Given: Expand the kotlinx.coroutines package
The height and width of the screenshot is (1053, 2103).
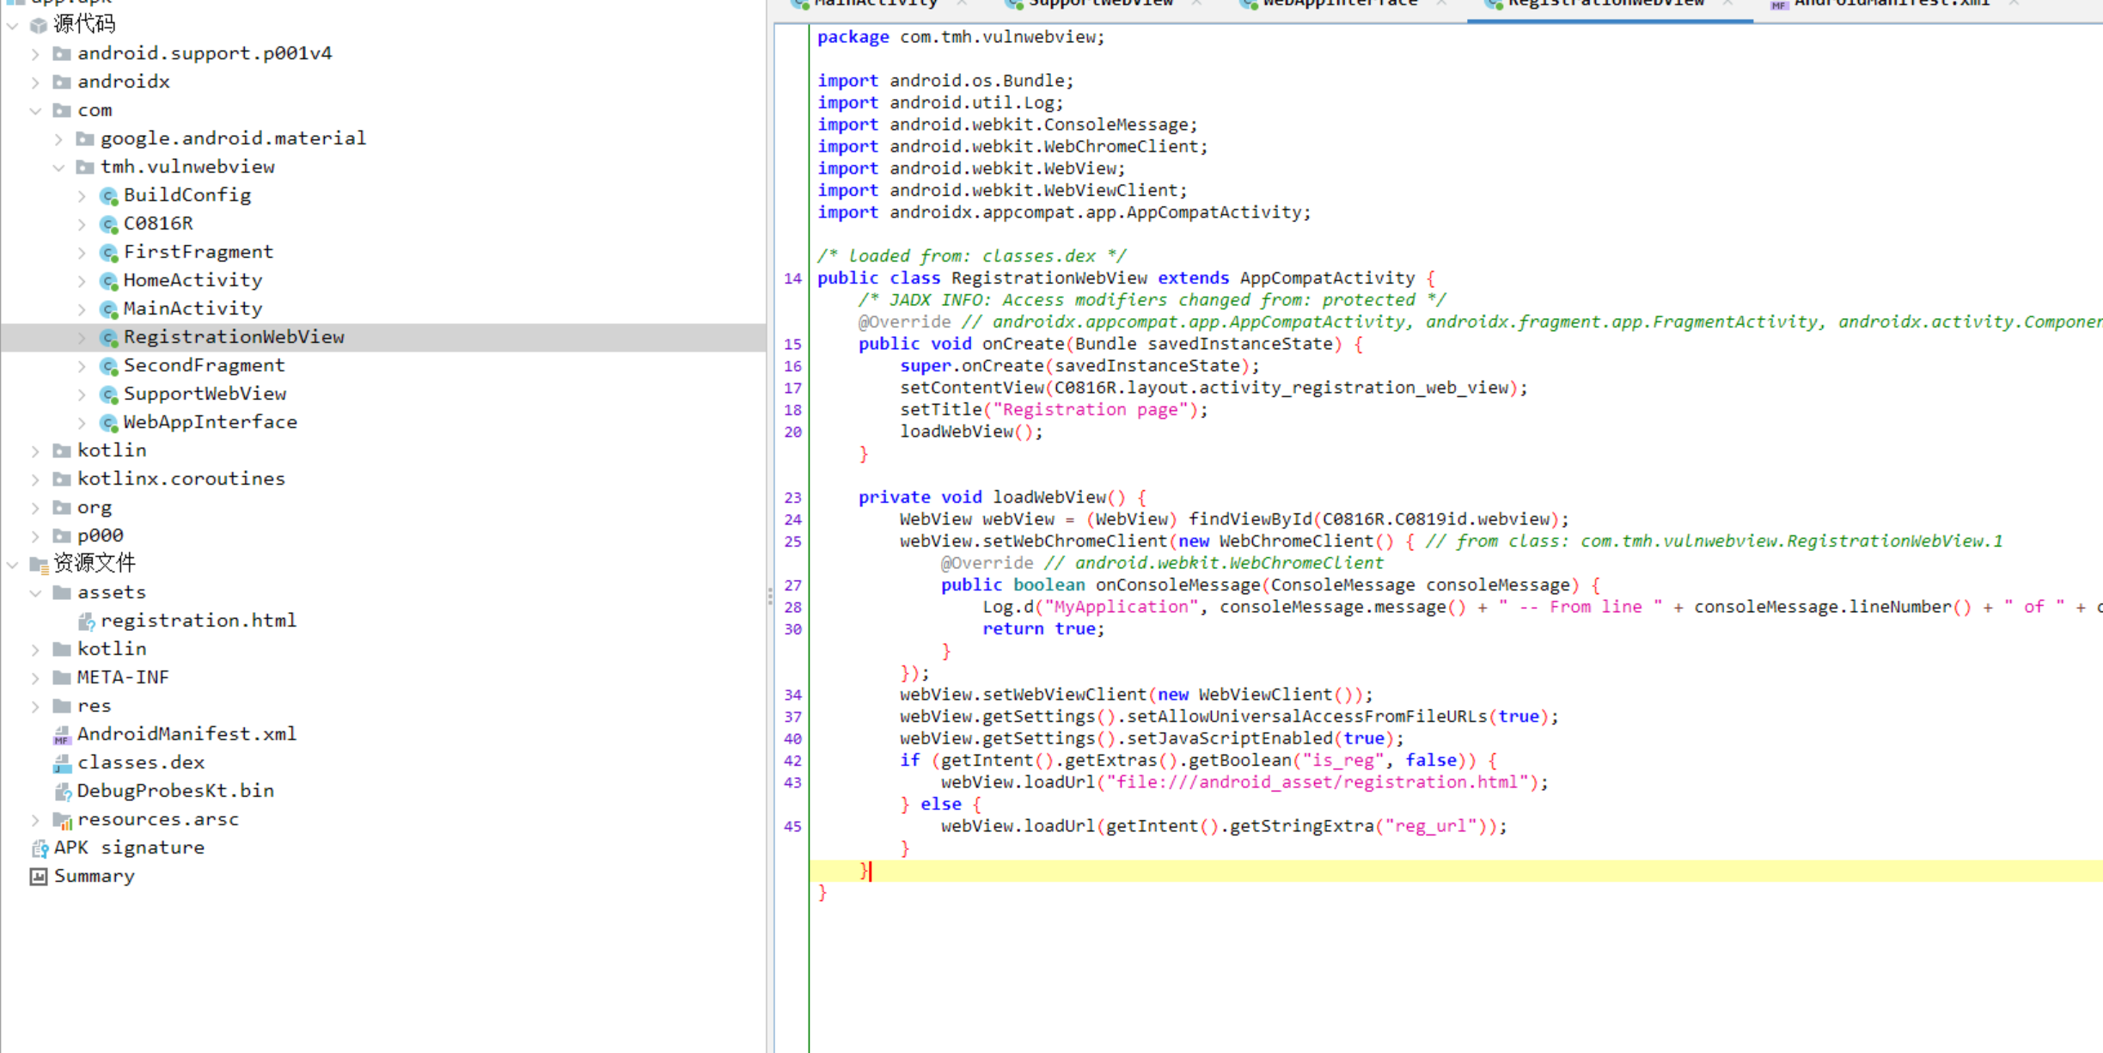Looking at the screenshot, I should tap(35, 480).
